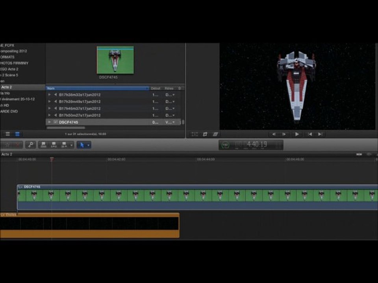
Task: Click audio speaker icon of B17h38m33s17jun2012
Action: click(56, 95)
